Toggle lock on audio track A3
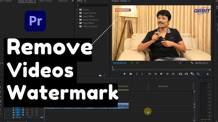 click(x=13, y=112)
